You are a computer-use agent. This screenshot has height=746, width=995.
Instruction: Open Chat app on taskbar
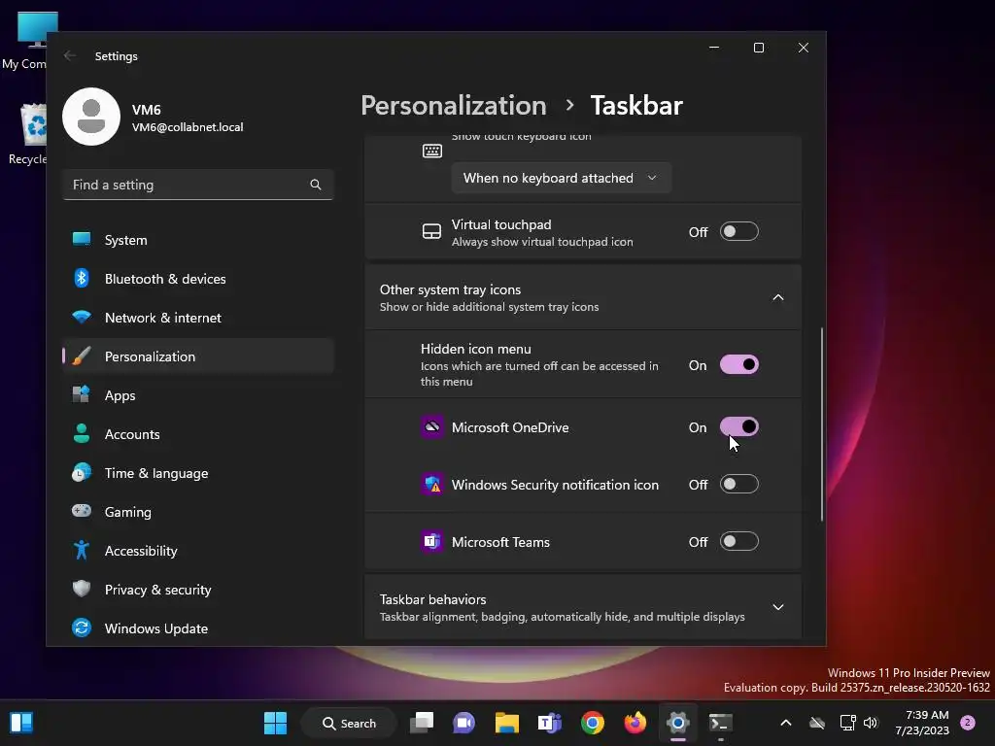coord(463,723)
